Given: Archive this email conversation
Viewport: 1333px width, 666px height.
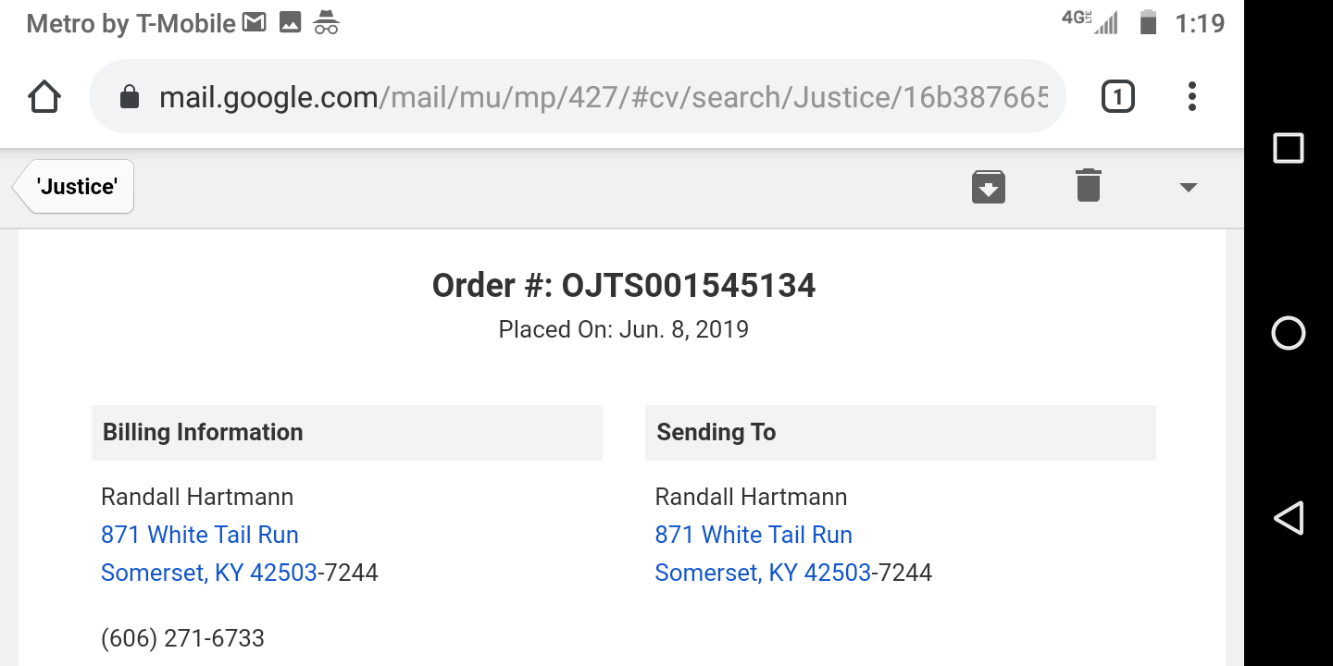Looking at the screenshot, I should click(989, 187).
